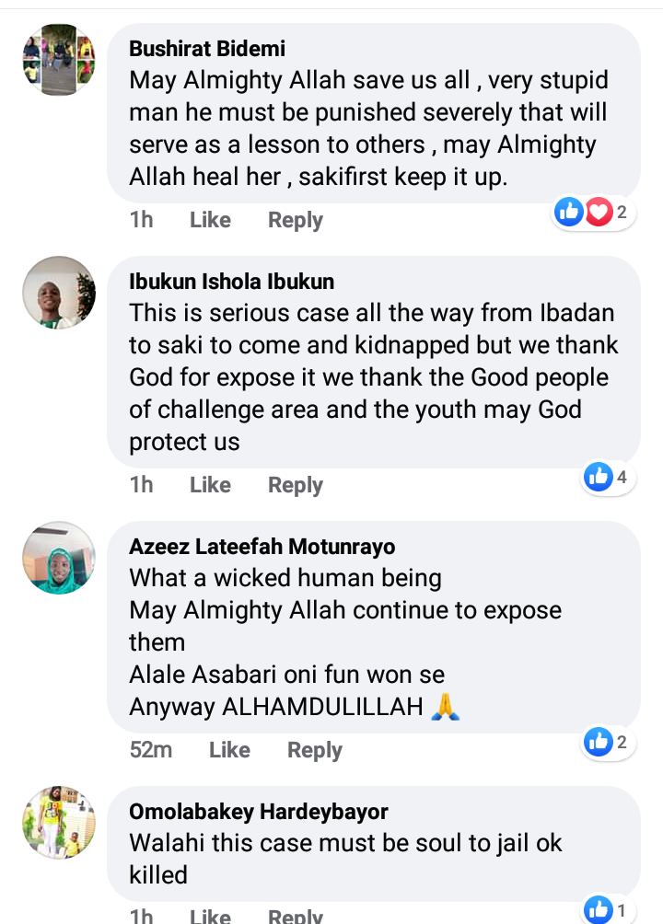Click the 52m timestamp on Azeez's comment
The image size is (663, 924).
click(x=151, y=750)
